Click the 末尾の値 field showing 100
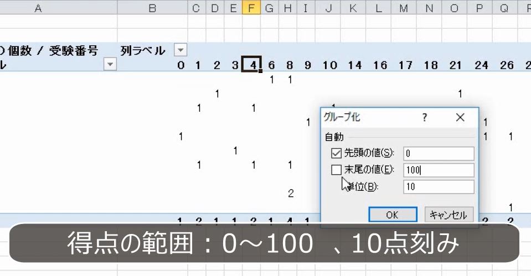Screen dimensions: 531x276 439,170
